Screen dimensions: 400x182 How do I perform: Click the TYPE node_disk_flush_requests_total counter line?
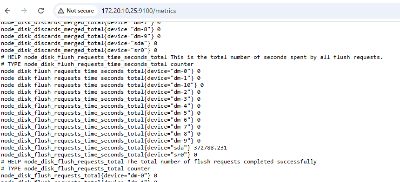(x=75, y=169)
